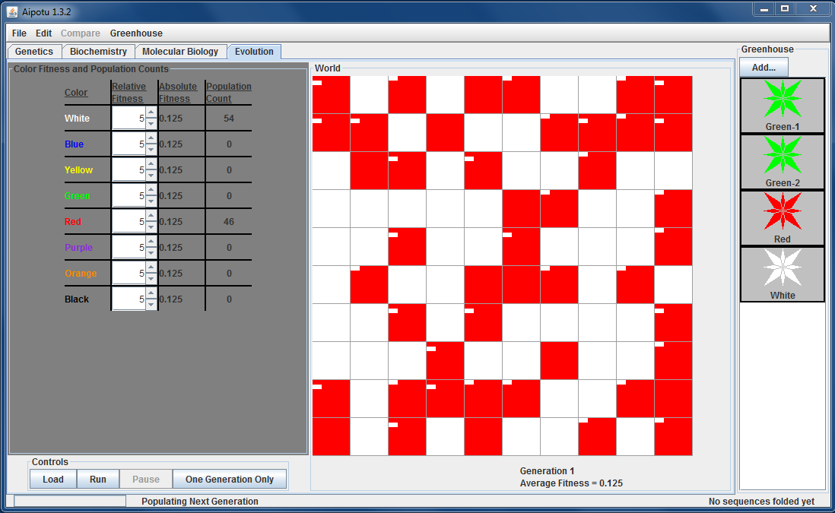Click the One Generation Only button

229,480
